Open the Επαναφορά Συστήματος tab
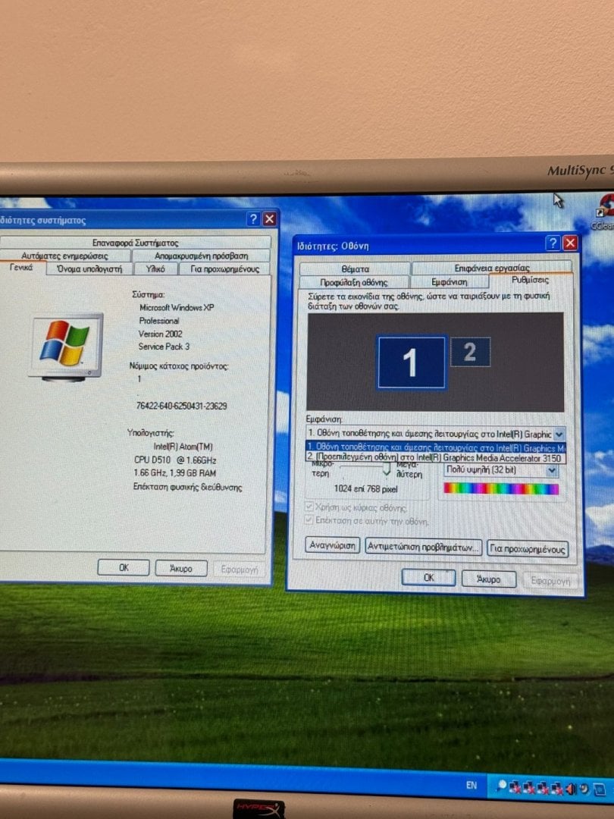614x819 pixels. tap(135, 243)
